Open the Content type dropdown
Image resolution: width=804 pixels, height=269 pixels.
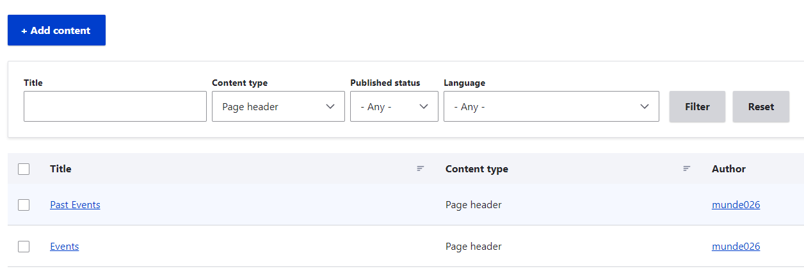pyautogui.click(x=278, y=106)
